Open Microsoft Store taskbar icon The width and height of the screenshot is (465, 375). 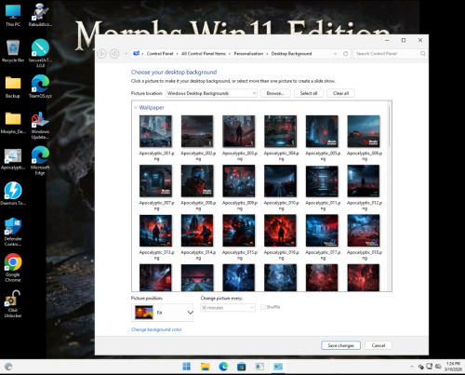coord(241,367)
